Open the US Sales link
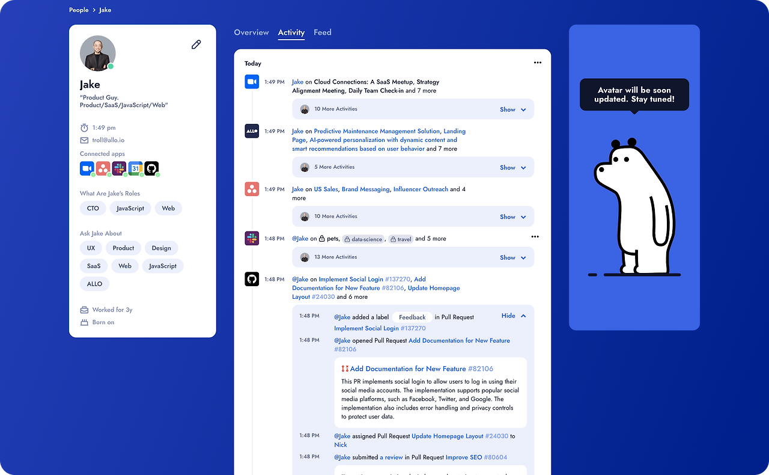This screenshot has height=475, width=769. [326, 189]
